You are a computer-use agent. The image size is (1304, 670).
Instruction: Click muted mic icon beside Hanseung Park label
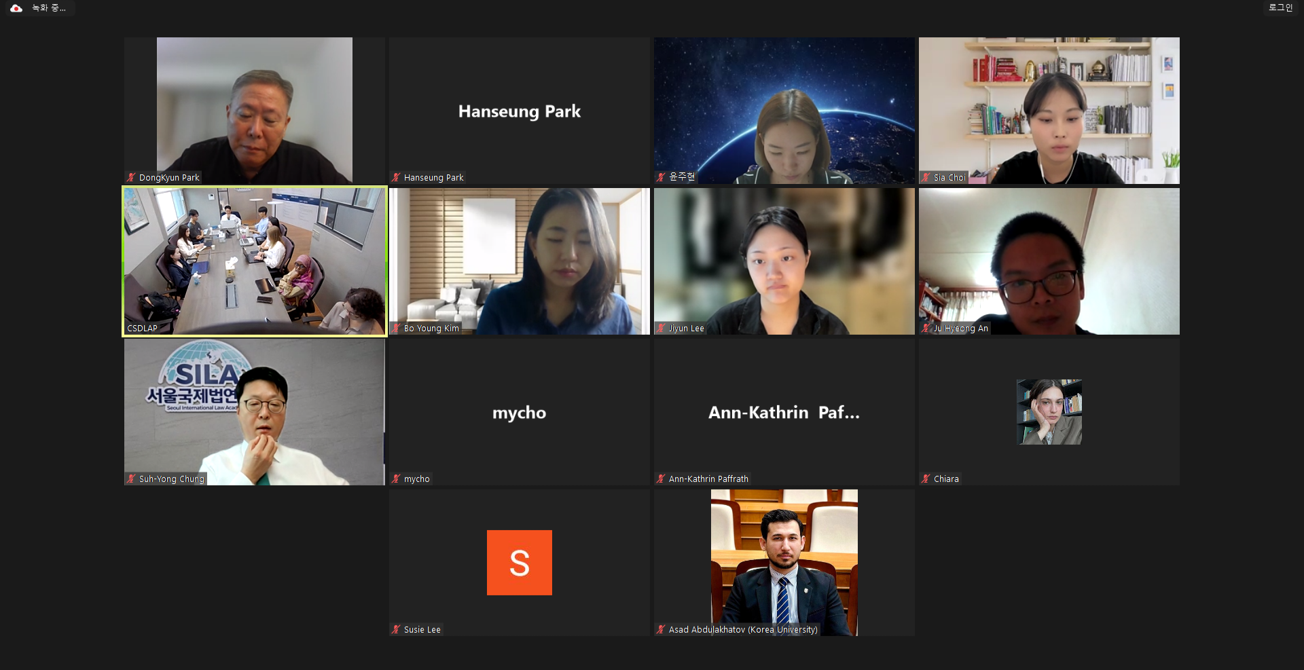tap(397, 177)
